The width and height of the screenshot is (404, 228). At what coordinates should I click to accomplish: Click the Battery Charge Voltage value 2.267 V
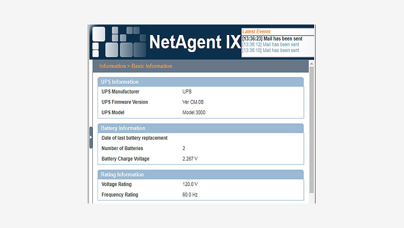(190, 159)
